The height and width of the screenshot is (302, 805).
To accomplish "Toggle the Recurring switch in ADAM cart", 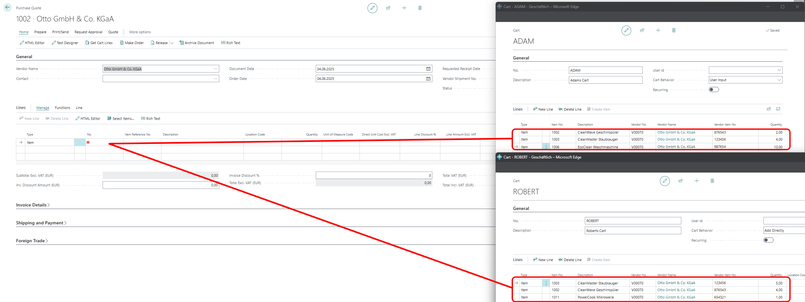I will [x=714, y=90].
